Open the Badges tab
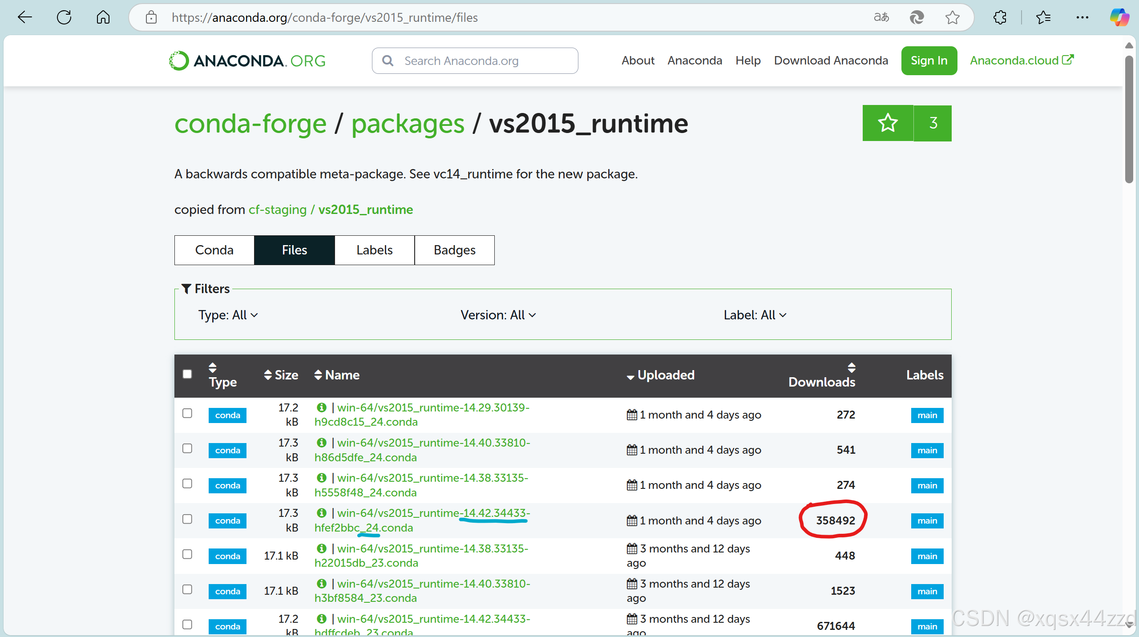The width and height of the screenshot is (1139, 637). [x=454, y=250]
